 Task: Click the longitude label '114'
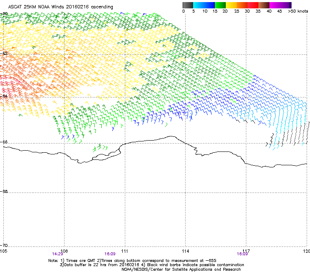click(x=185, y=251)
